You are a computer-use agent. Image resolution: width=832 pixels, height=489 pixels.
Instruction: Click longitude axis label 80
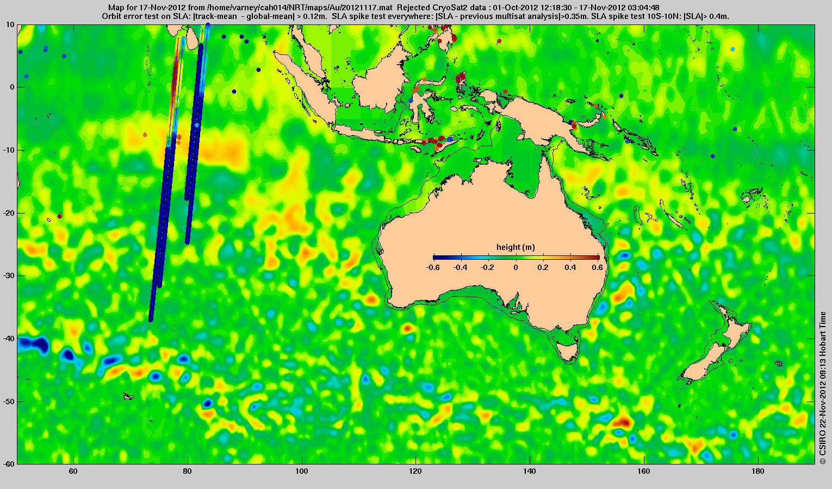(188, 471)
